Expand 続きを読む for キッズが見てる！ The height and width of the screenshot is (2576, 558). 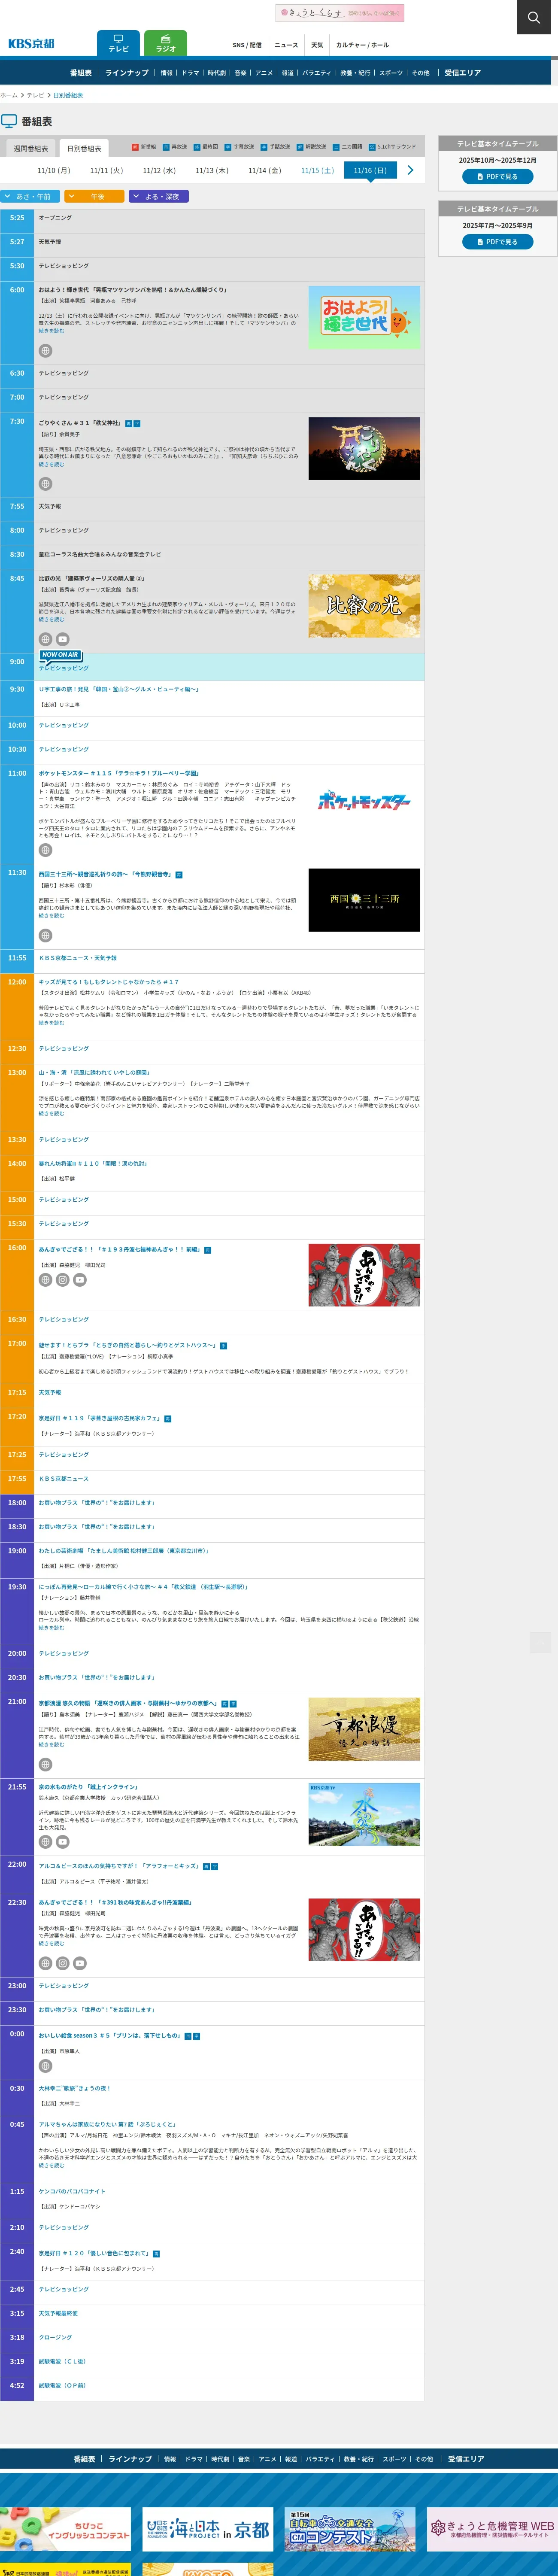pos(51,1023)
